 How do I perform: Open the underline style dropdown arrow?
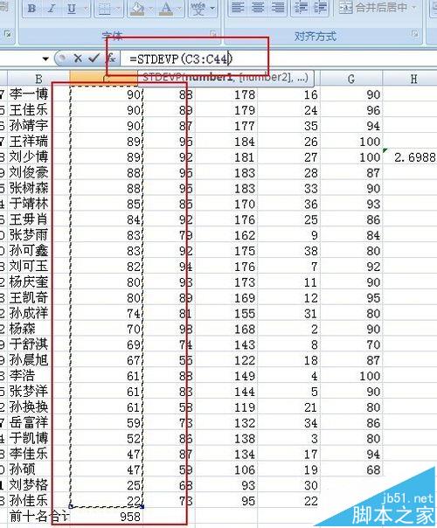[x=86, y=8]
